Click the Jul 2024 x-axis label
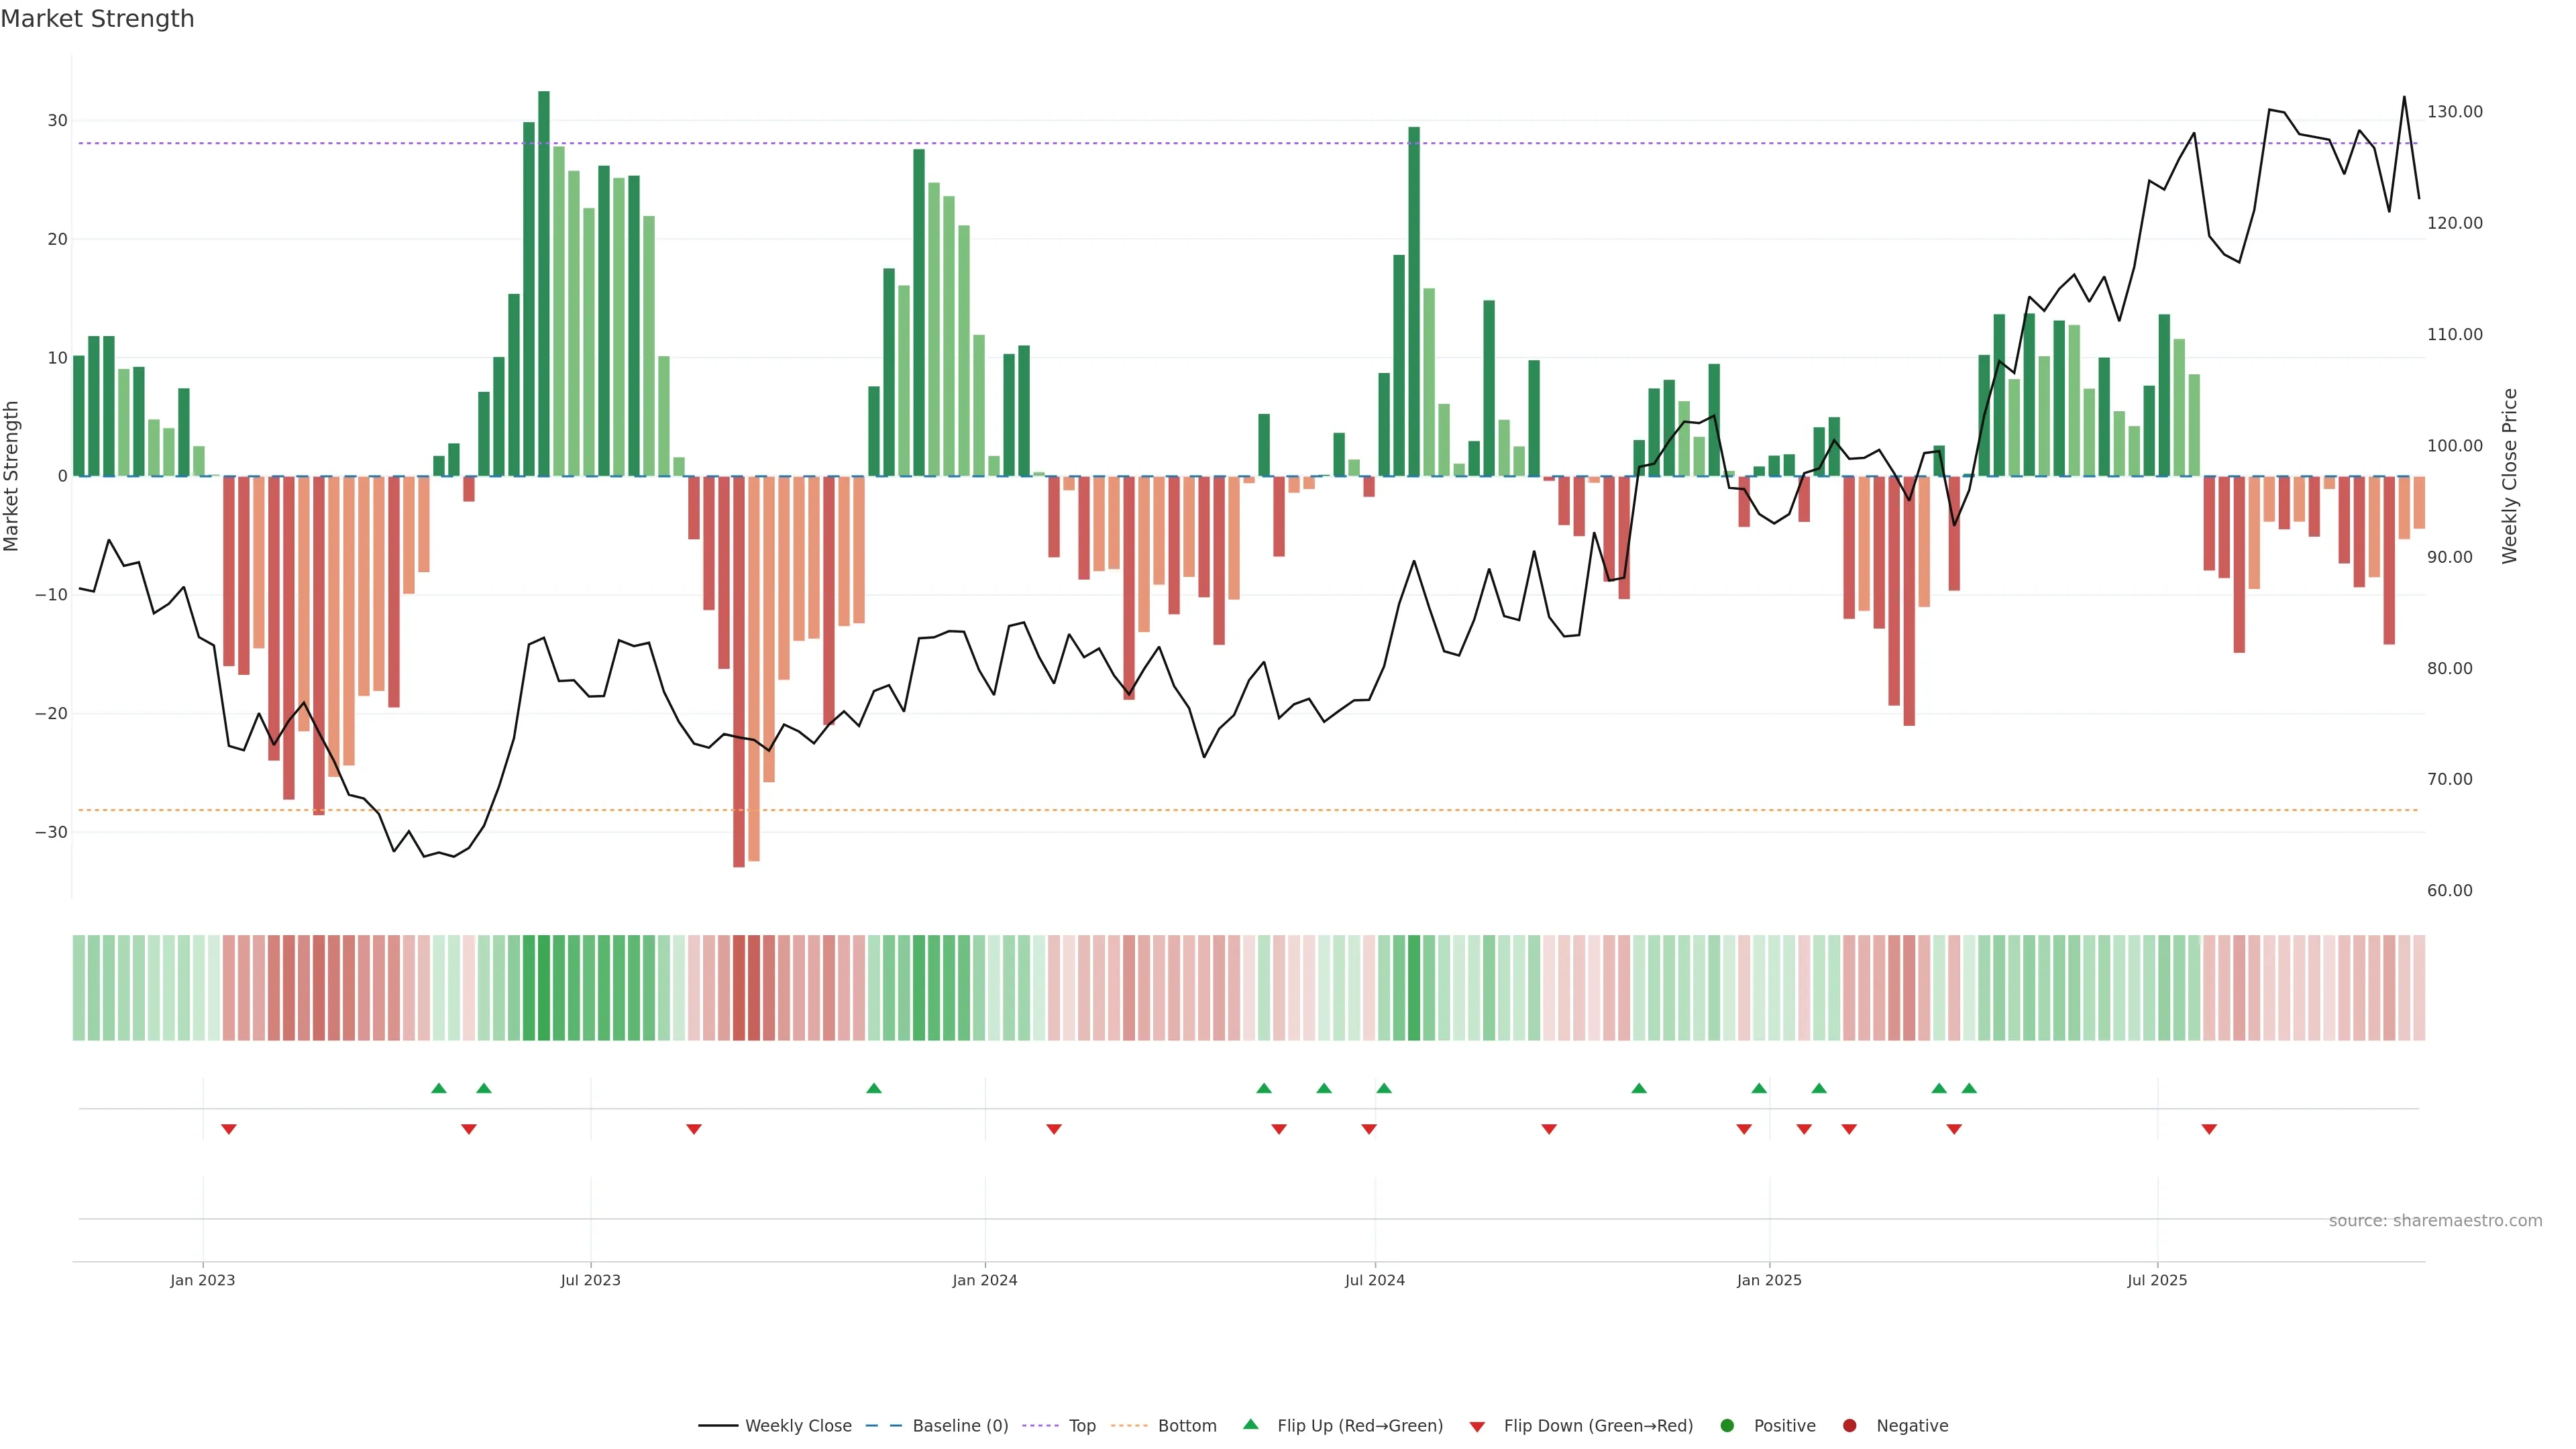The image size is (2576, 1449). tap(1374, 1280)
